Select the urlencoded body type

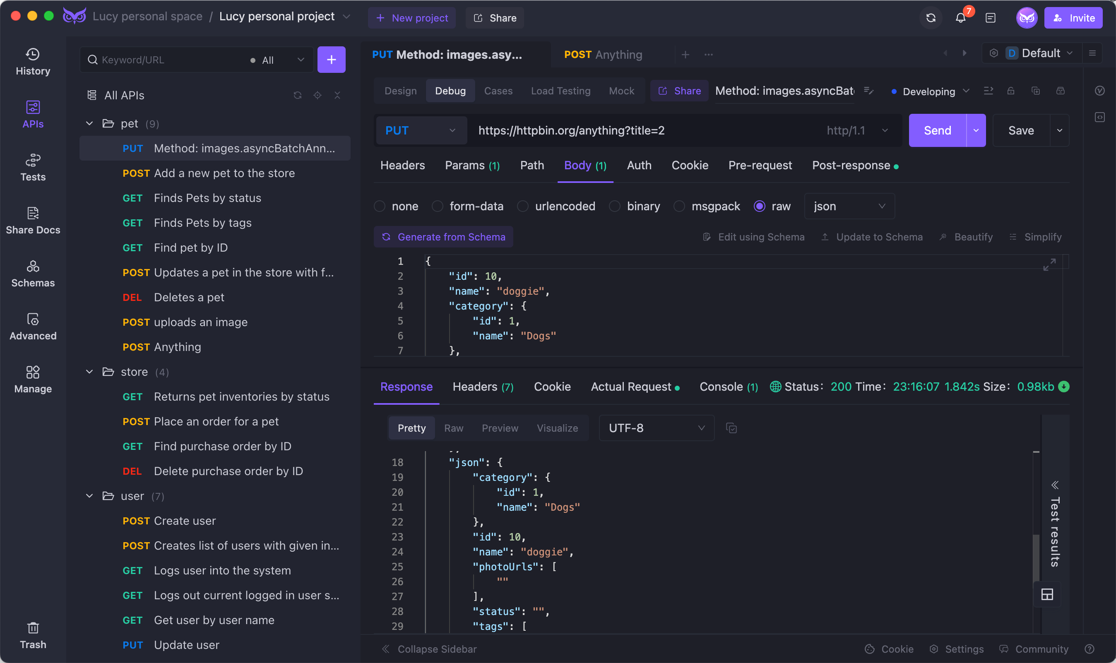coord(556,206)
